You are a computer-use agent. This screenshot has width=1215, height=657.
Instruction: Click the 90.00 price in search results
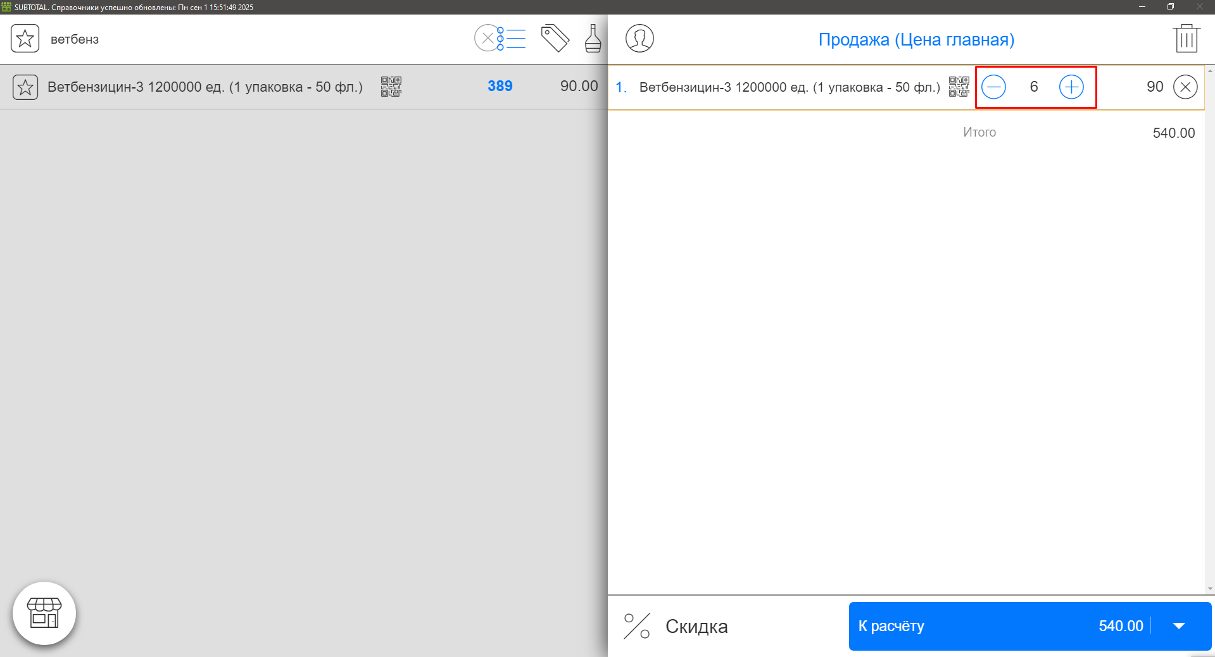coord(579,86)
